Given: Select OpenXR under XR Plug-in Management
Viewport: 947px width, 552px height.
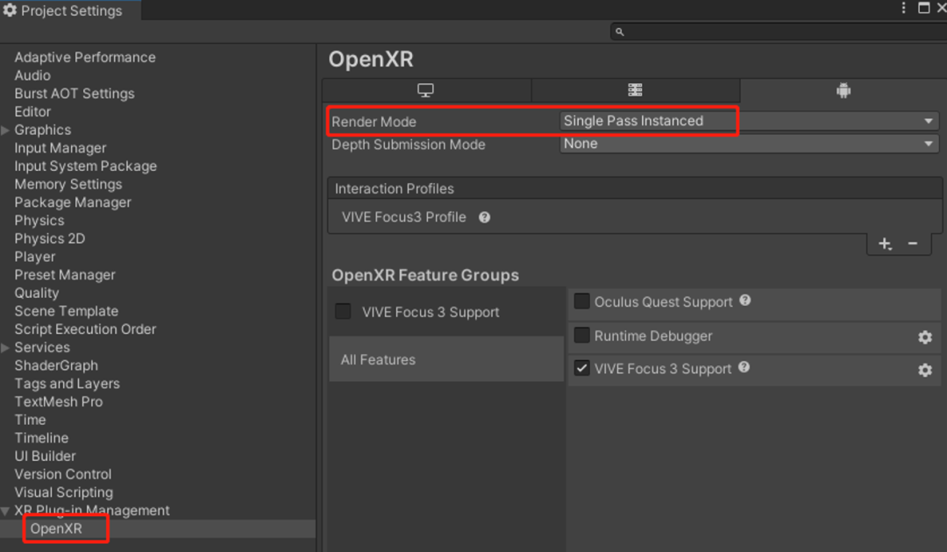Looking at the screenshot, I should (x=56, y=528).
